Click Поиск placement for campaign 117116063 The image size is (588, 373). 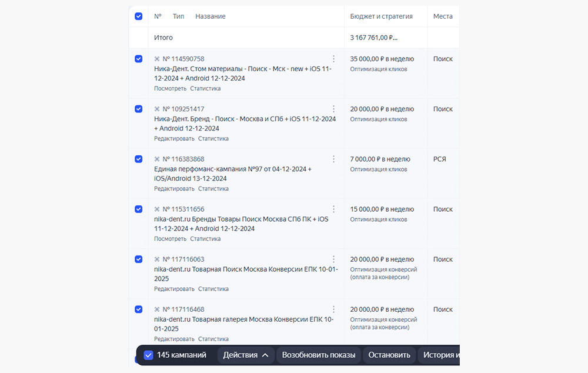(443, 259)
